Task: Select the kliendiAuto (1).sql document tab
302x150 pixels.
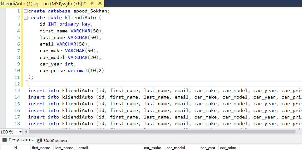Action: (x=52, y=3)
